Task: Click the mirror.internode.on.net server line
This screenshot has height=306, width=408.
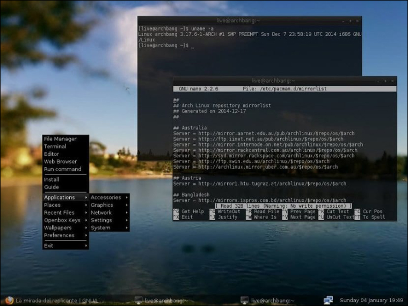Action: coord(268,144)
